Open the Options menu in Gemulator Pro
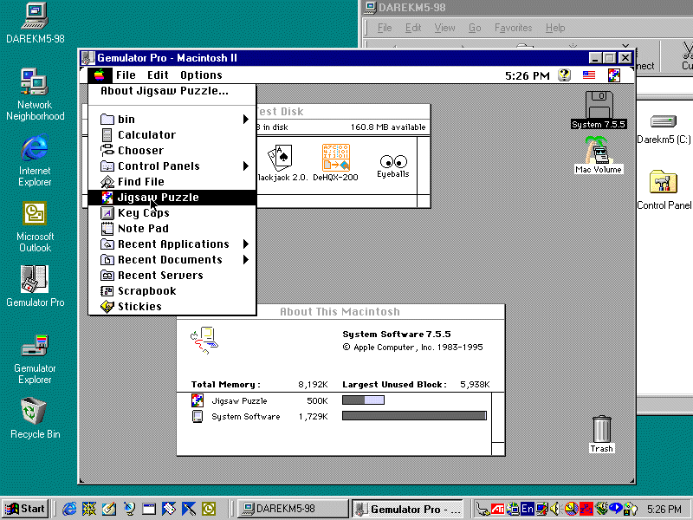The height and width of the screenshot is (520, 693). pos(201,75)
